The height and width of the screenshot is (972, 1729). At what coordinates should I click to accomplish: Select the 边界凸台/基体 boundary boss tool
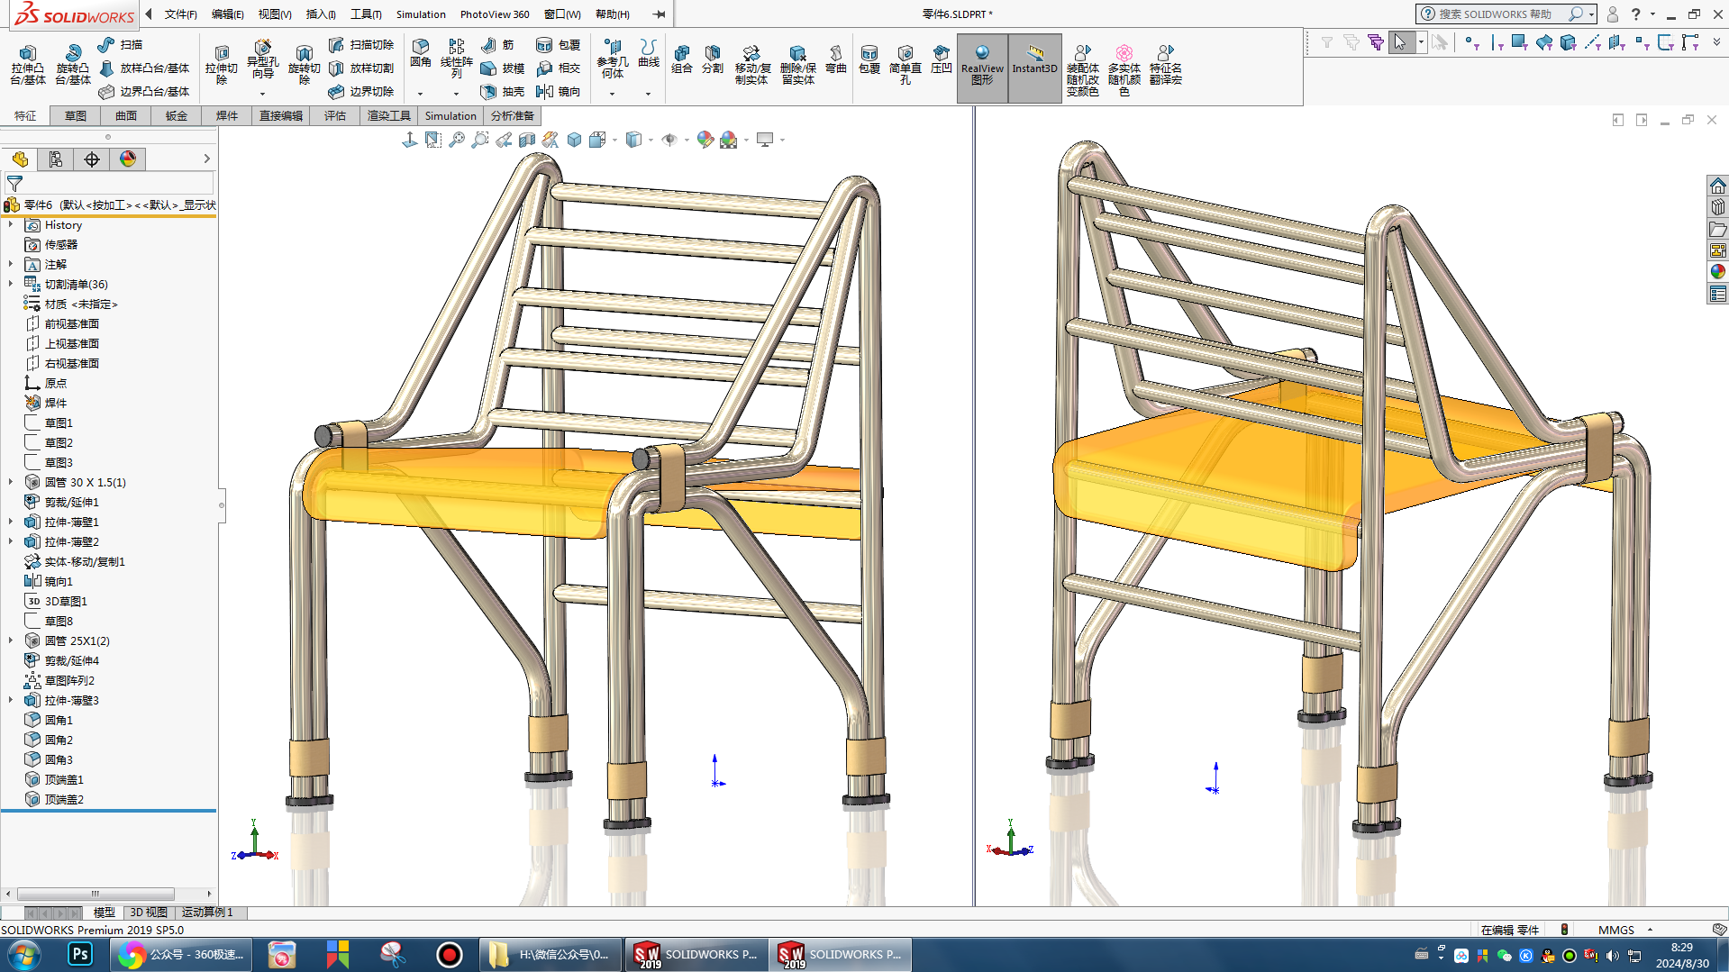[x=144, y=91]
